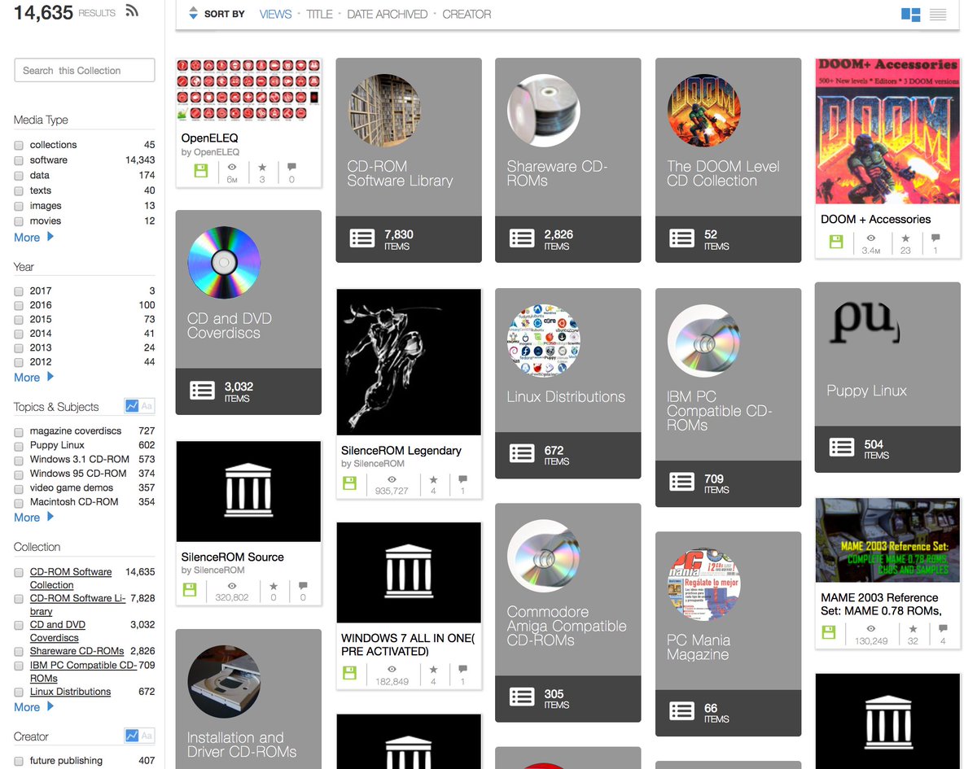Sort results by CREATOR
Image resolution: width=977 pixels, height=769 pixels.
tap(467, 15)
